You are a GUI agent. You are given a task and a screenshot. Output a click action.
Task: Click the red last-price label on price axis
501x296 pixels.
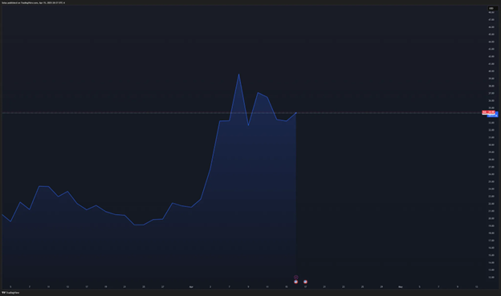pos(488,112)
